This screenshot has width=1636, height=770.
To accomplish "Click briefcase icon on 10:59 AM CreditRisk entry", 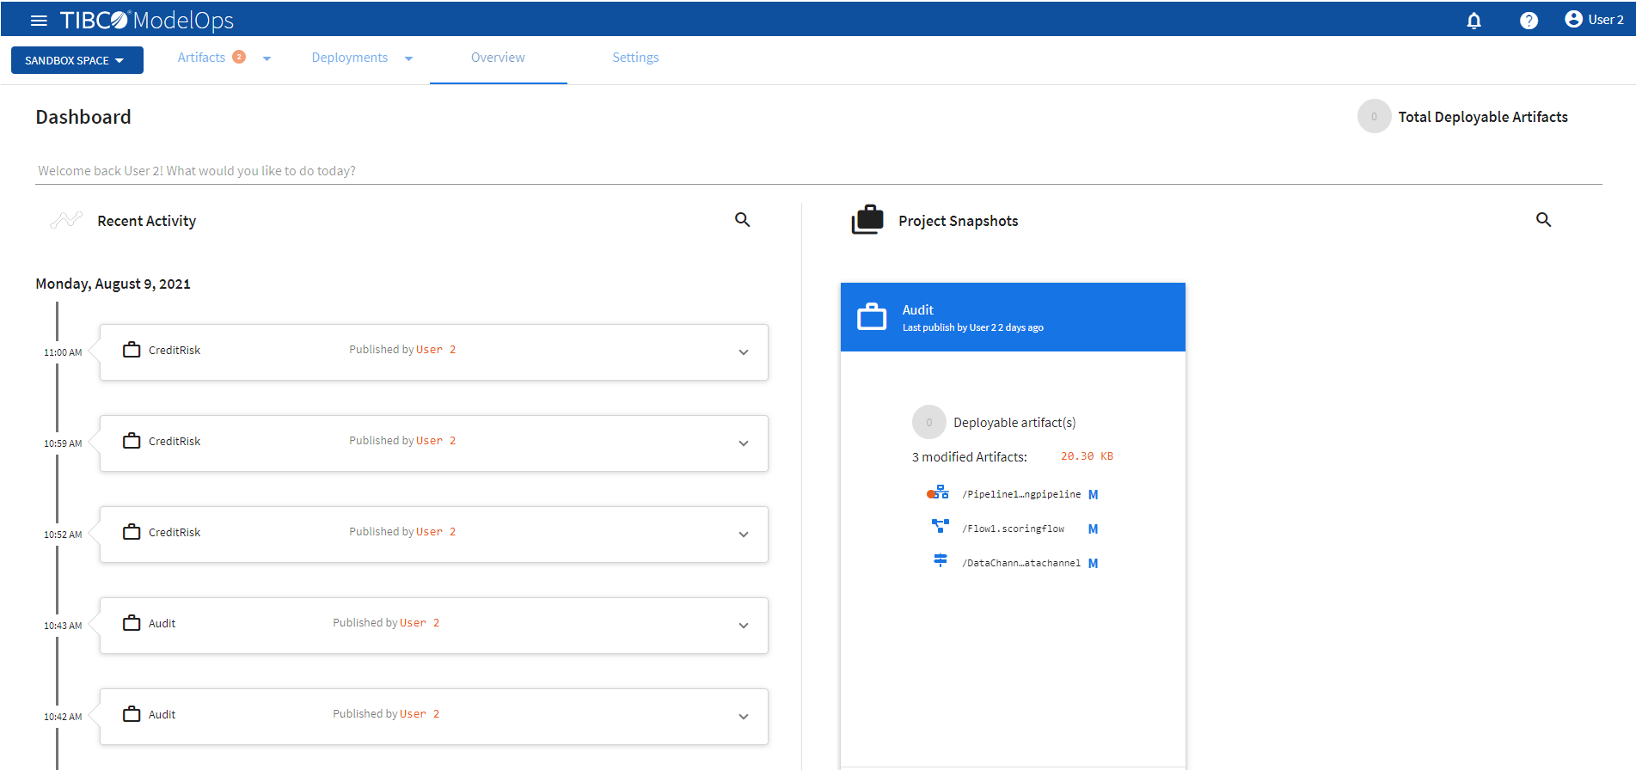I will tap(132, 441).
